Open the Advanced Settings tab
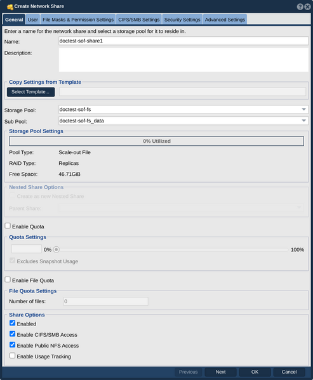This screenshot has width=313, height=380. 225,20
